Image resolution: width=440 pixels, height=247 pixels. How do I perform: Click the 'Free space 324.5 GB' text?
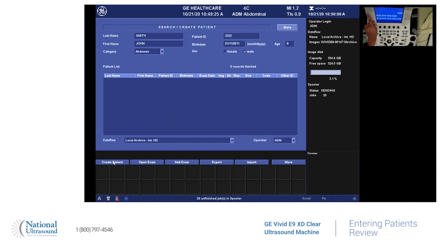(325, 63)
